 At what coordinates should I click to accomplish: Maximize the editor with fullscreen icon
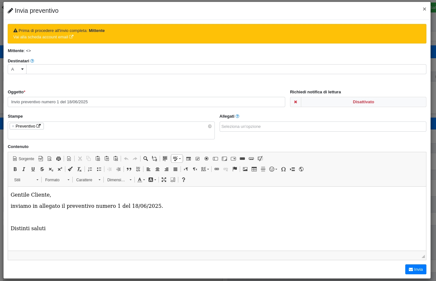164,180
